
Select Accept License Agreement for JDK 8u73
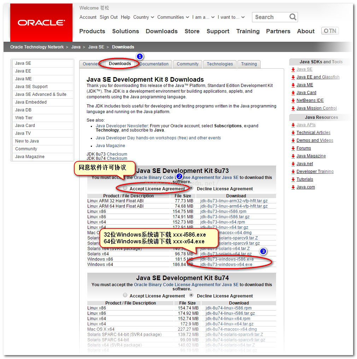pos(125,188)
